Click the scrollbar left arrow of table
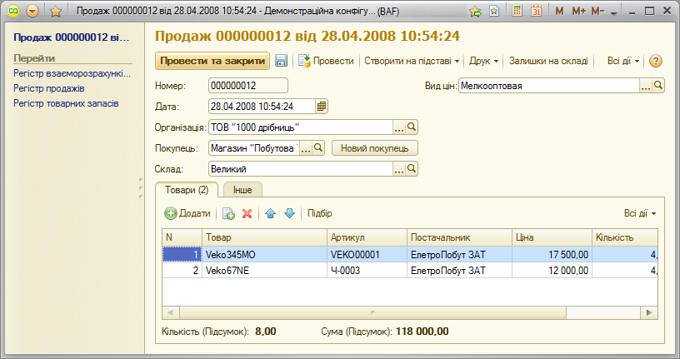680x359 pixels. pyautogui.click(x=171, y=312)
